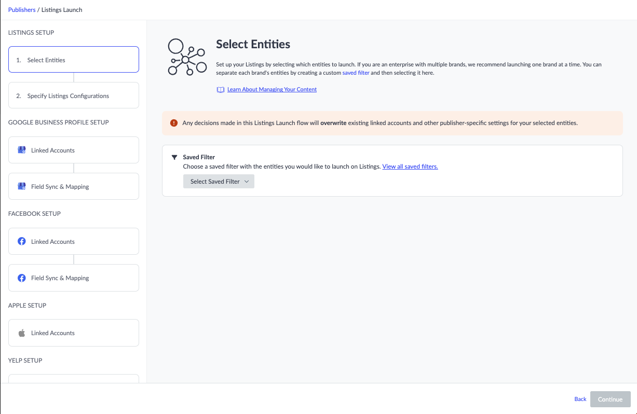Follow the saved filter inline link
Viewport: 637px width, 414px height.
356,73
